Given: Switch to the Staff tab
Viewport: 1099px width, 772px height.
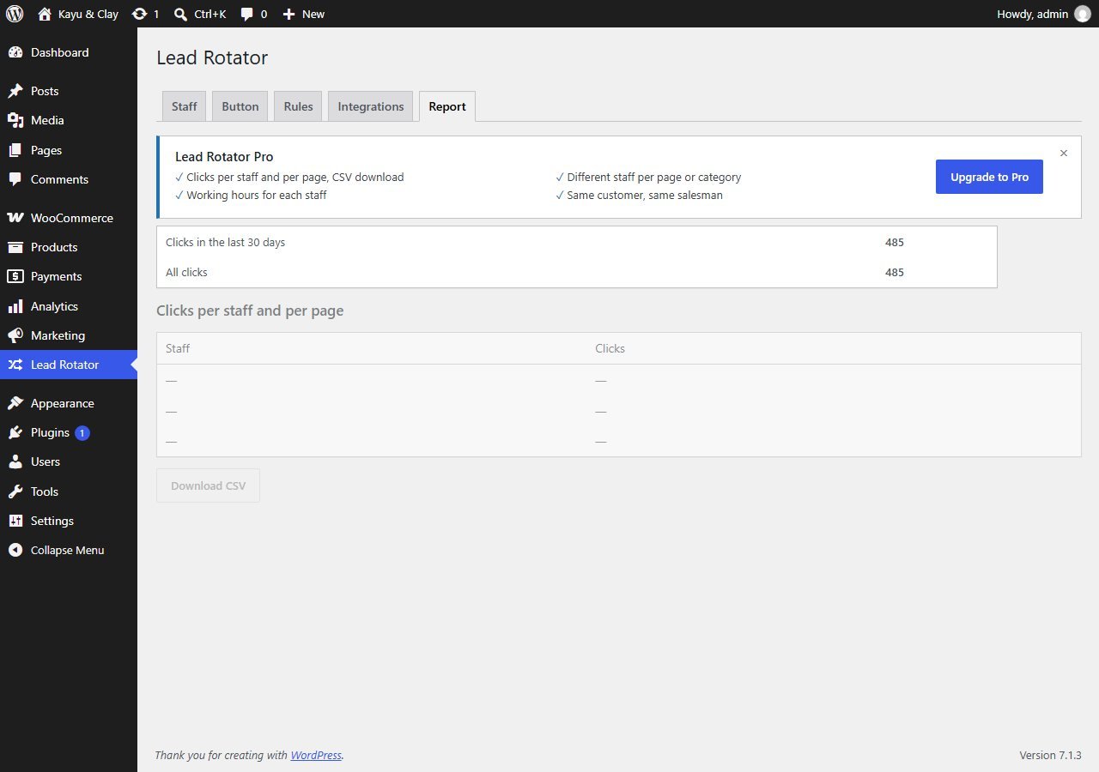Looking at the screenshot, I should (x=185, y=106).
